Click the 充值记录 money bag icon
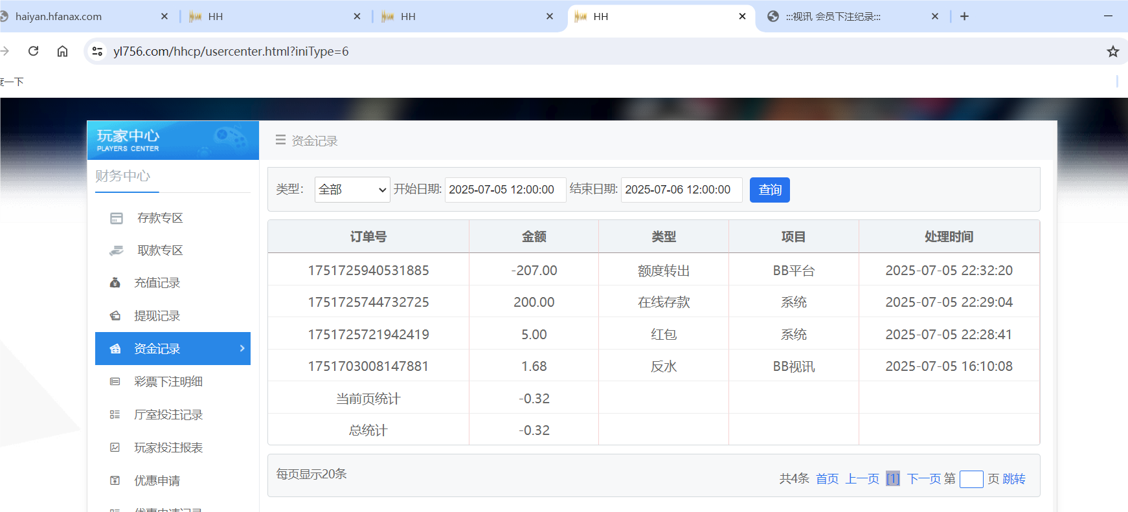Image resolution: width=1128 pixels, height=512 pixels. click(115, 283)
